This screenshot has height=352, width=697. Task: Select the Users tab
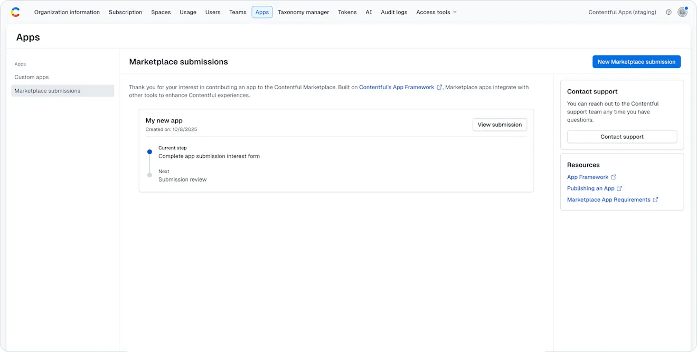click(x=213, y=12)
